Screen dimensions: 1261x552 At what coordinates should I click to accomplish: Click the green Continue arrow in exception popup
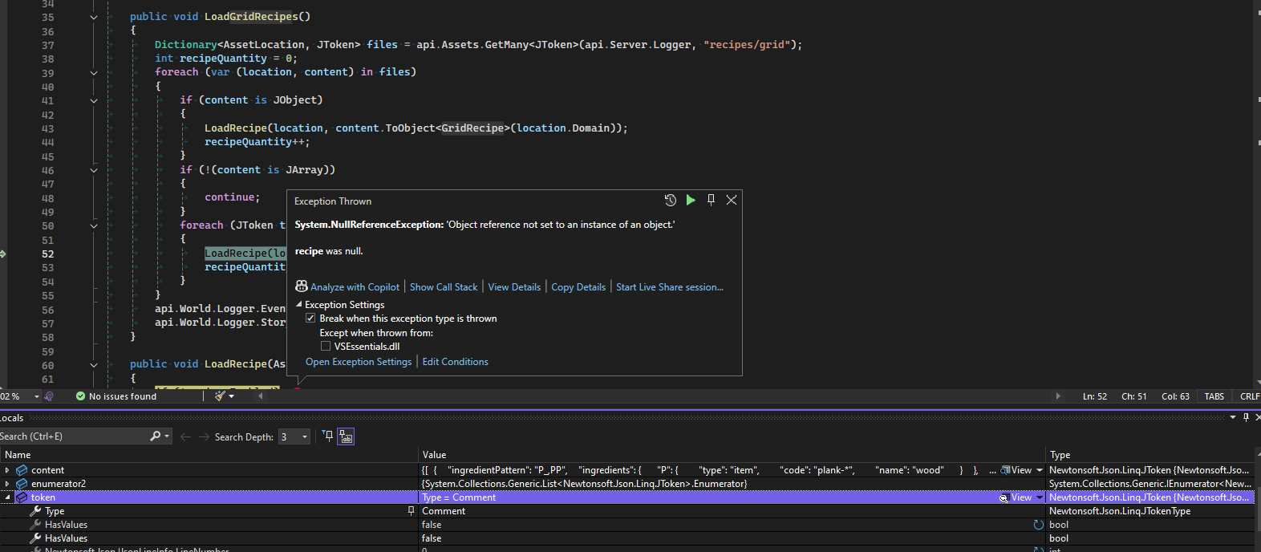click(x=691, y=201)
